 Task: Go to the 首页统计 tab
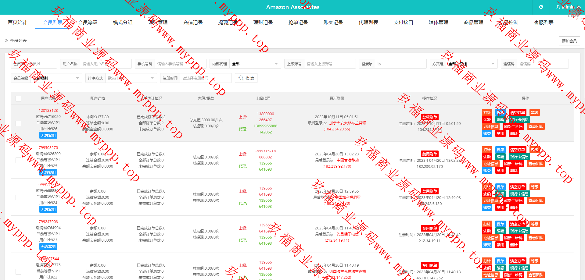[17, 22]
